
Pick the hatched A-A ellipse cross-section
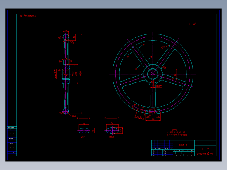[84, 130]
